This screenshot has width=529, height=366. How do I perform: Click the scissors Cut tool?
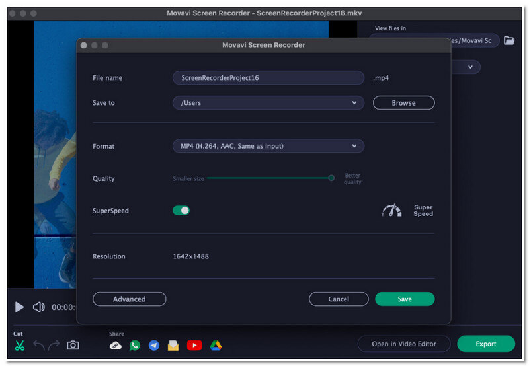tap(19, 345)
